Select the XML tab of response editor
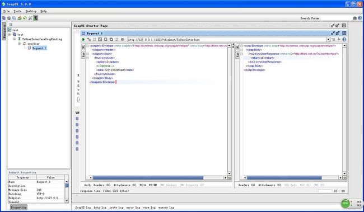Screen dimensions: 364x212 (x=237, y=48)
